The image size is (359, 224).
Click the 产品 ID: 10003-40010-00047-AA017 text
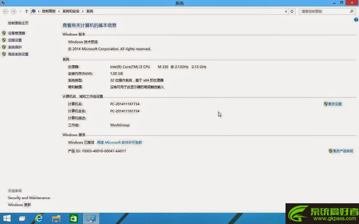pos(97,151)
